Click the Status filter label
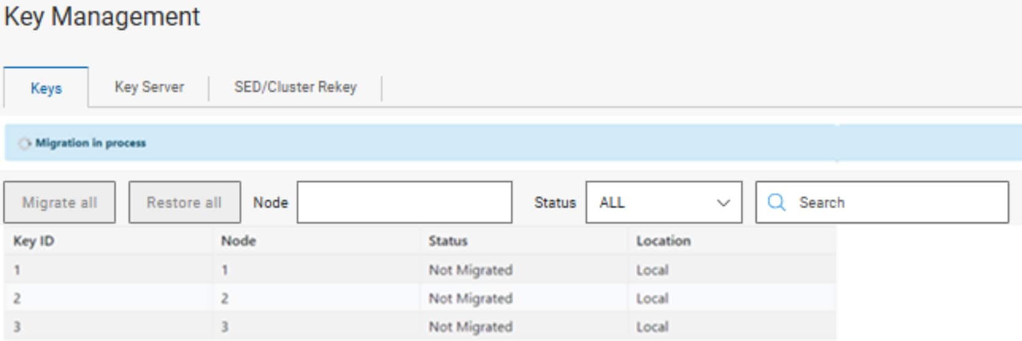 [555, 202]
